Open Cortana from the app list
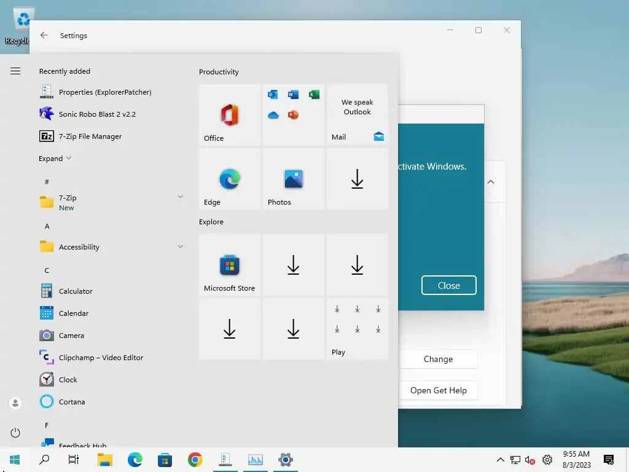629x472 pixels. (112, 401)
